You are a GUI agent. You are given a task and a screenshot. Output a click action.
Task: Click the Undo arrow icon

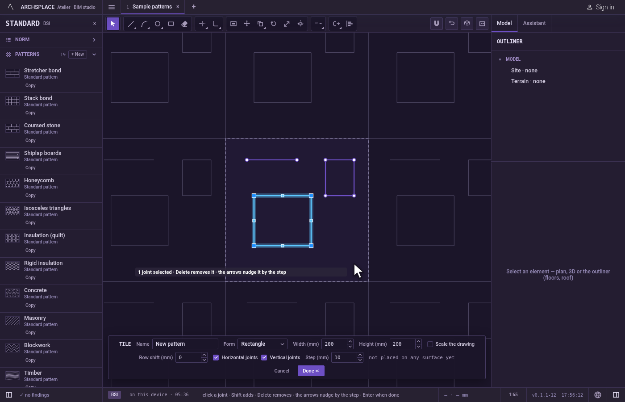pyautogui.click(x=452, y=24)
